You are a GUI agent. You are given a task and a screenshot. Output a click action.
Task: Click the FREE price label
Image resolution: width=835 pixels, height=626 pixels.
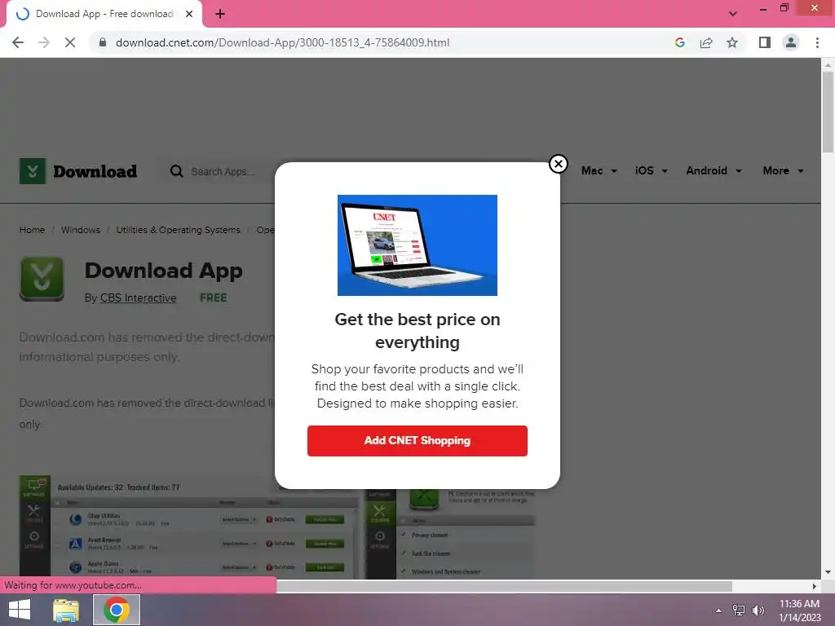click(x=213, y=298)
